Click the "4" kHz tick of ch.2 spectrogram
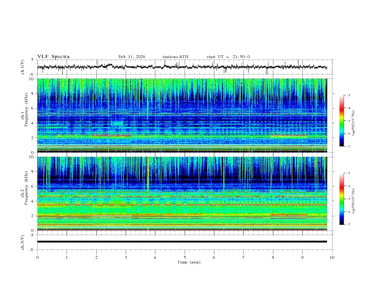Viewport: 374px width, 289px height. coord(34,201)
